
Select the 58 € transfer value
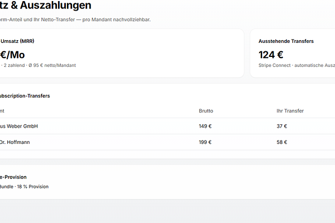click(x=282, y=142)
